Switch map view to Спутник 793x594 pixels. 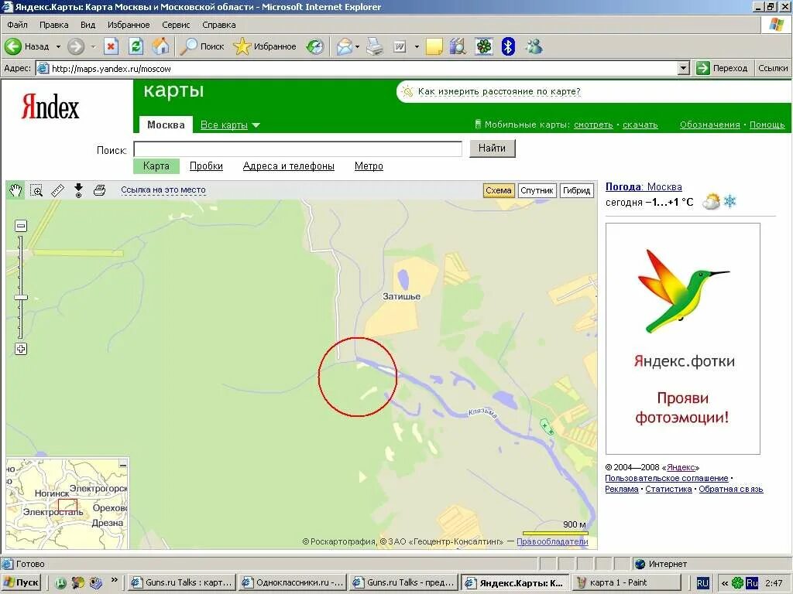[537, 190]
